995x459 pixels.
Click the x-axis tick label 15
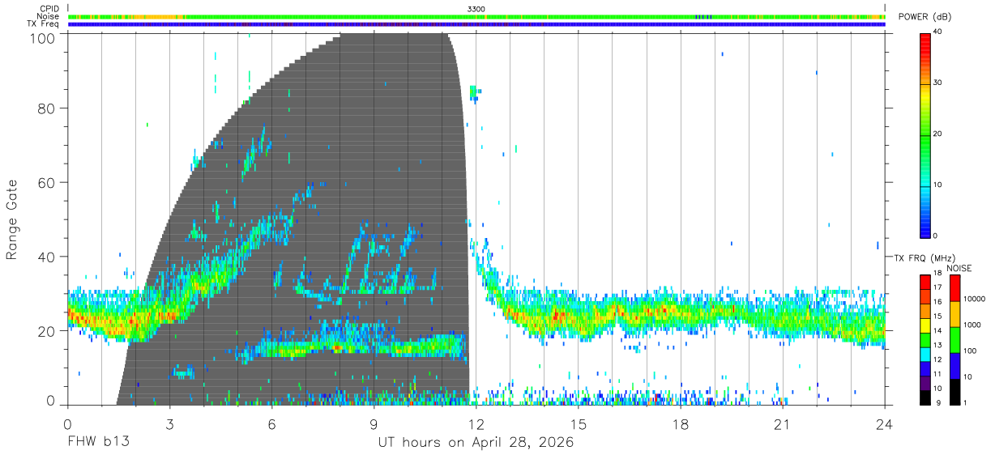[x=578, y=424]
